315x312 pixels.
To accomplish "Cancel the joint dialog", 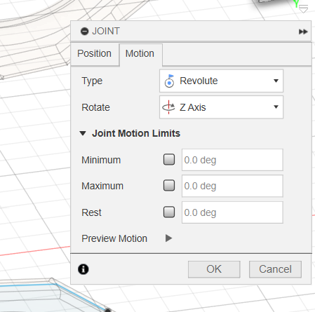I will point(275,269).
